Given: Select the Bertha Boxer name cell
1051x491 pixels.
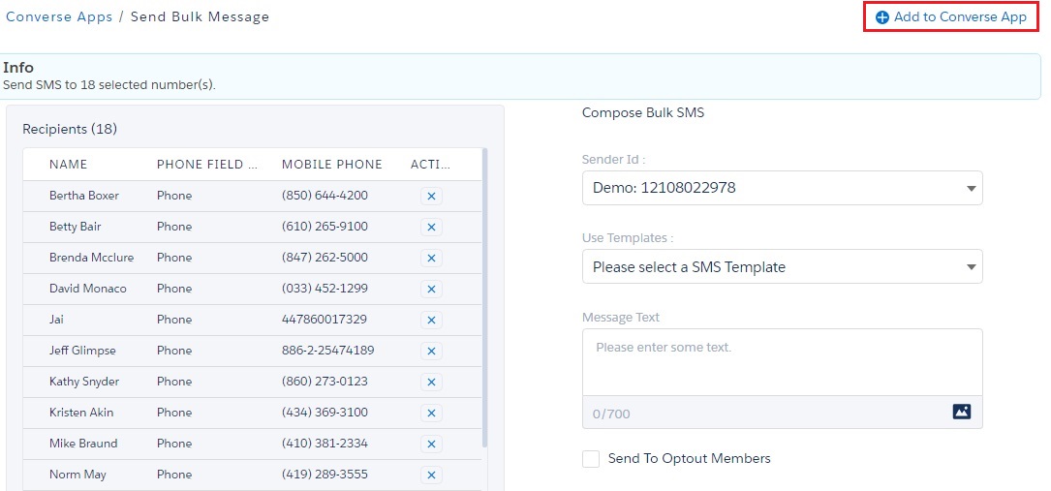Looking at the screenshot, I should [x=84, y=196].
